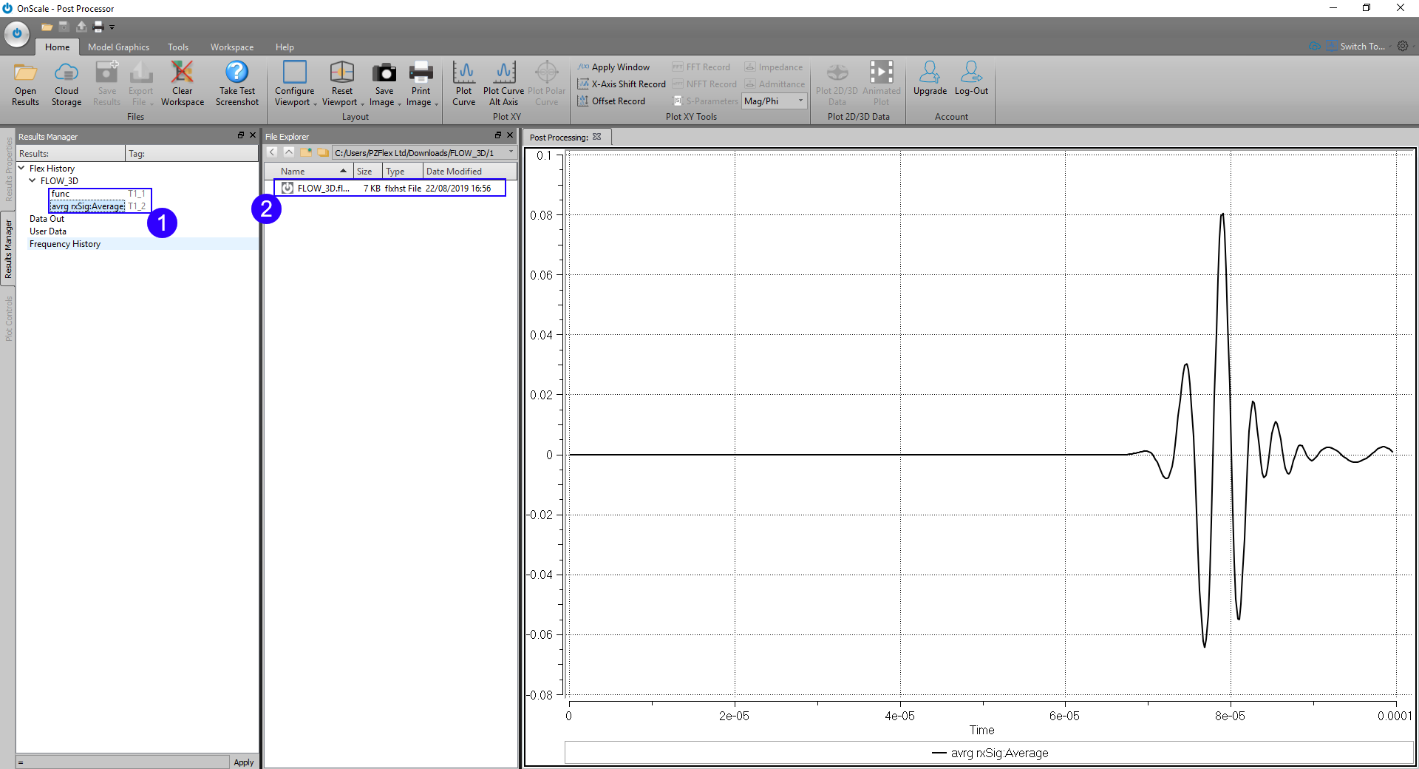The image size is (1419, 769).
Task: Click Open Results folder icon
Action: 25,72
